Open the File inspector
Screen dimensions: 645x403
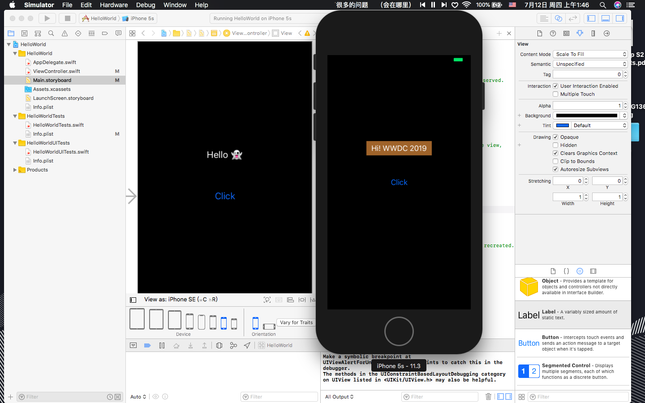540,33
